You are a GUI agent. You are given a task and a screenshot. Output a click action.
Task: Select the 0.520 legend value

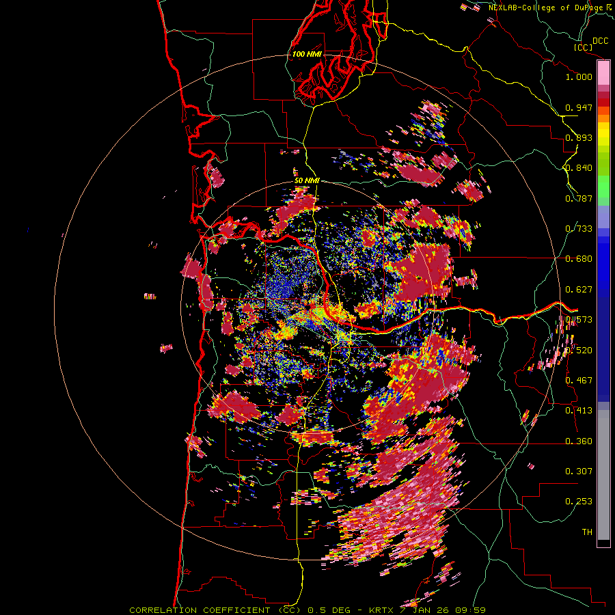(x=579, y=351)
